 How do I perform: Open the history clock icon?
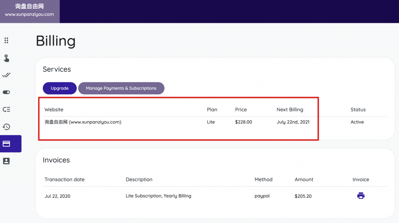pos(6,127)
